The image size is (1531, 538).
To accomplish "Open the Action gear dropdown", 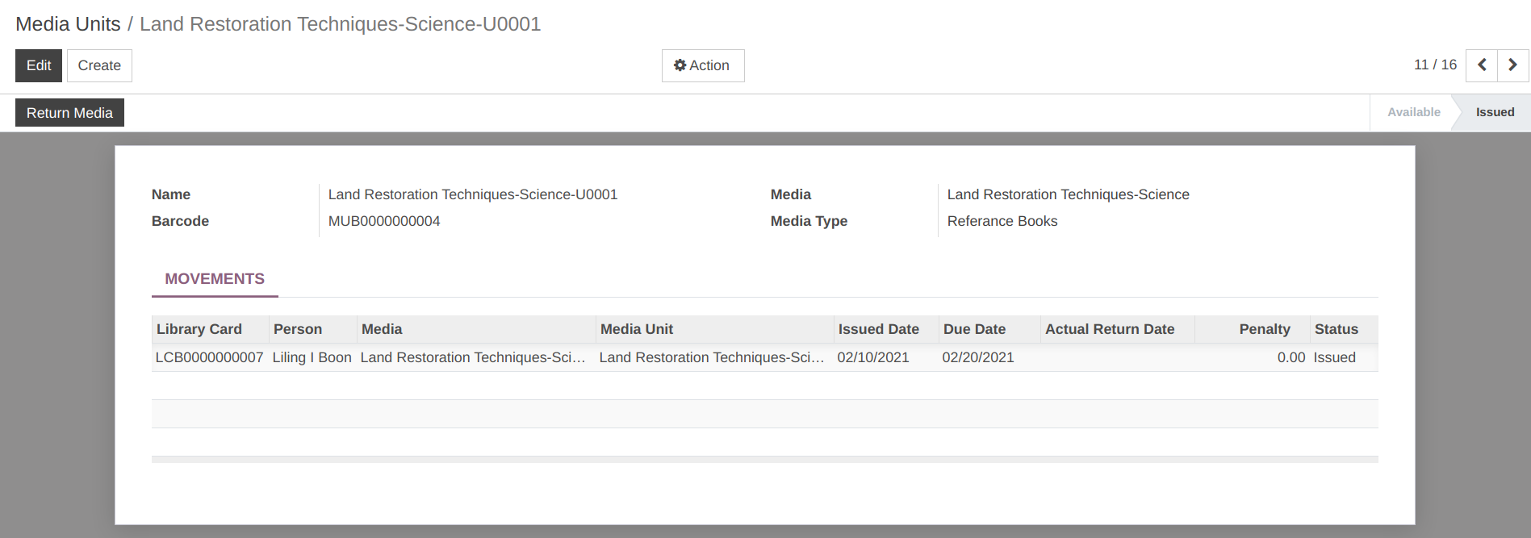I will click(703, 65).
